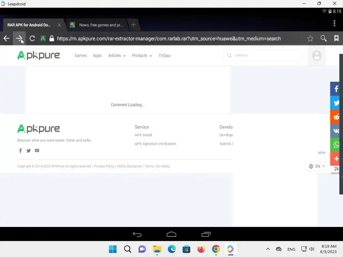Share on Twitter sidebar button
This screenshot has width=343, height=257.
tap(335, 103)
